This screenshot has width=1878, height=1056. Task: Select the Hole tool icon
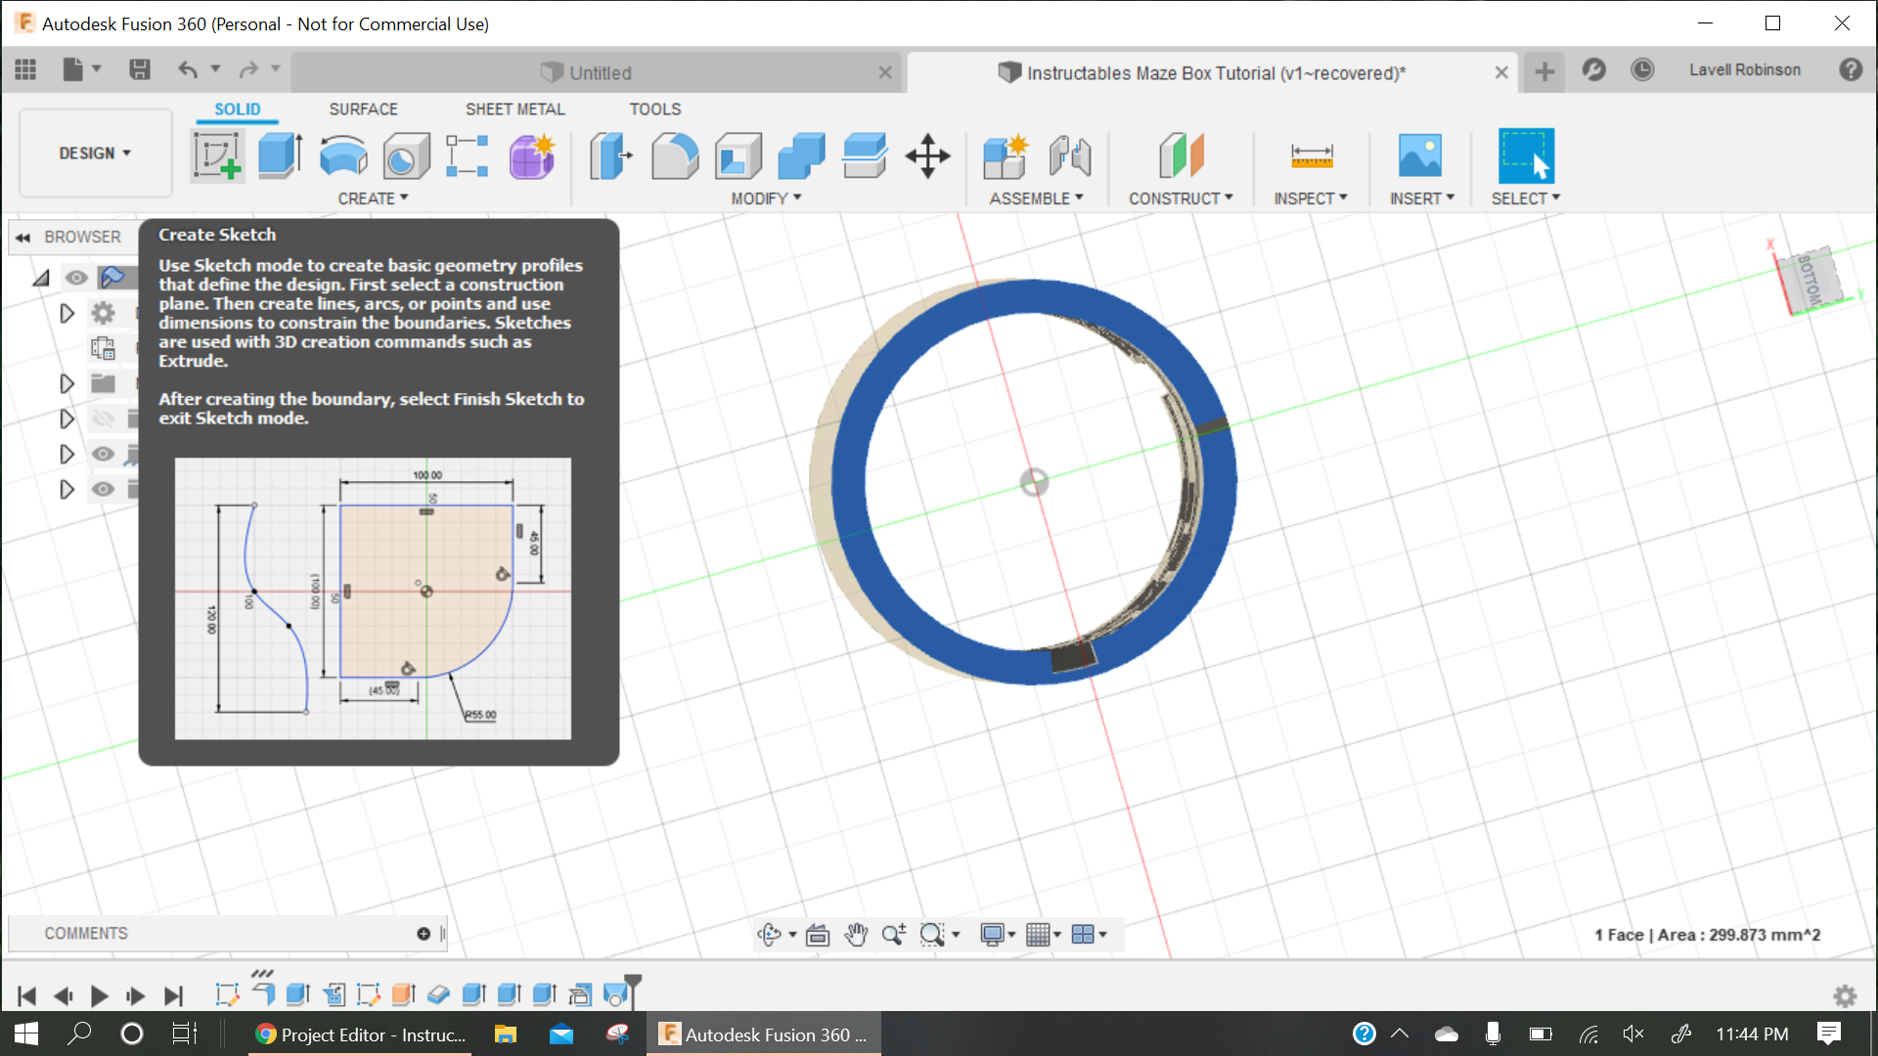pos(406,156)
